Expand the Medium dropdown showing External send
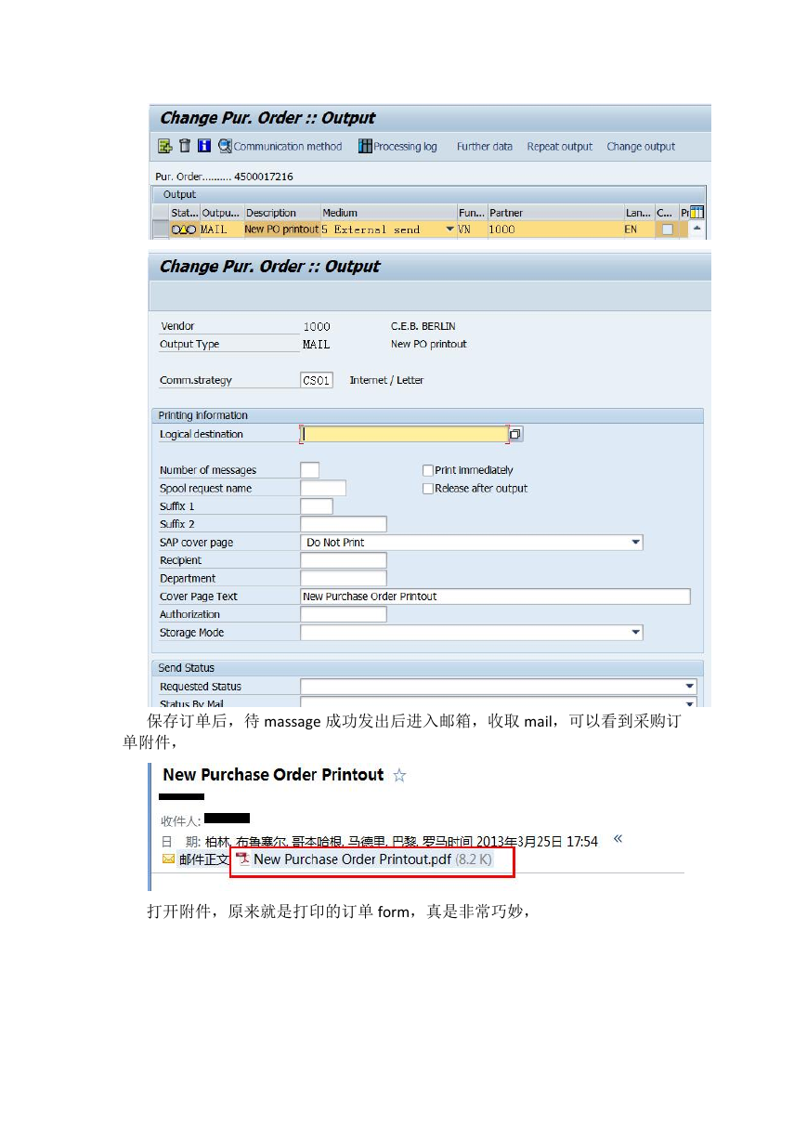 (x=450, y=230)
